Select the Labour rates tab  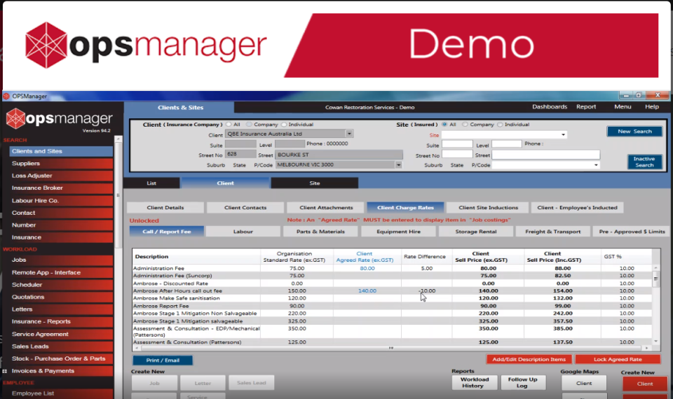pyautogui.click(x=243, y=232)
